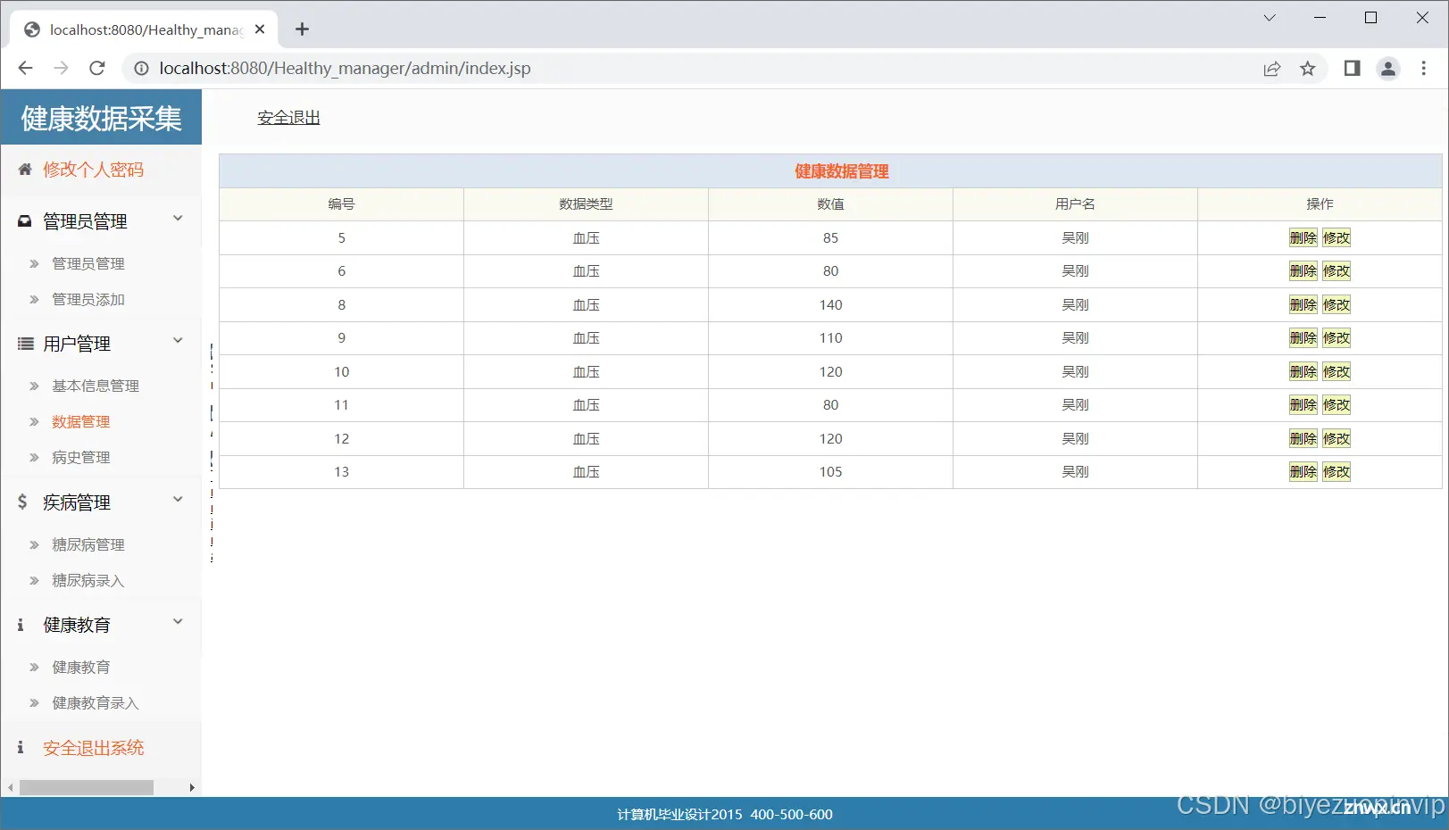The width and height of the screenshot is (1449, 830).
Task: Open the 管理员管理 submenu item
Action: point(88,263)
